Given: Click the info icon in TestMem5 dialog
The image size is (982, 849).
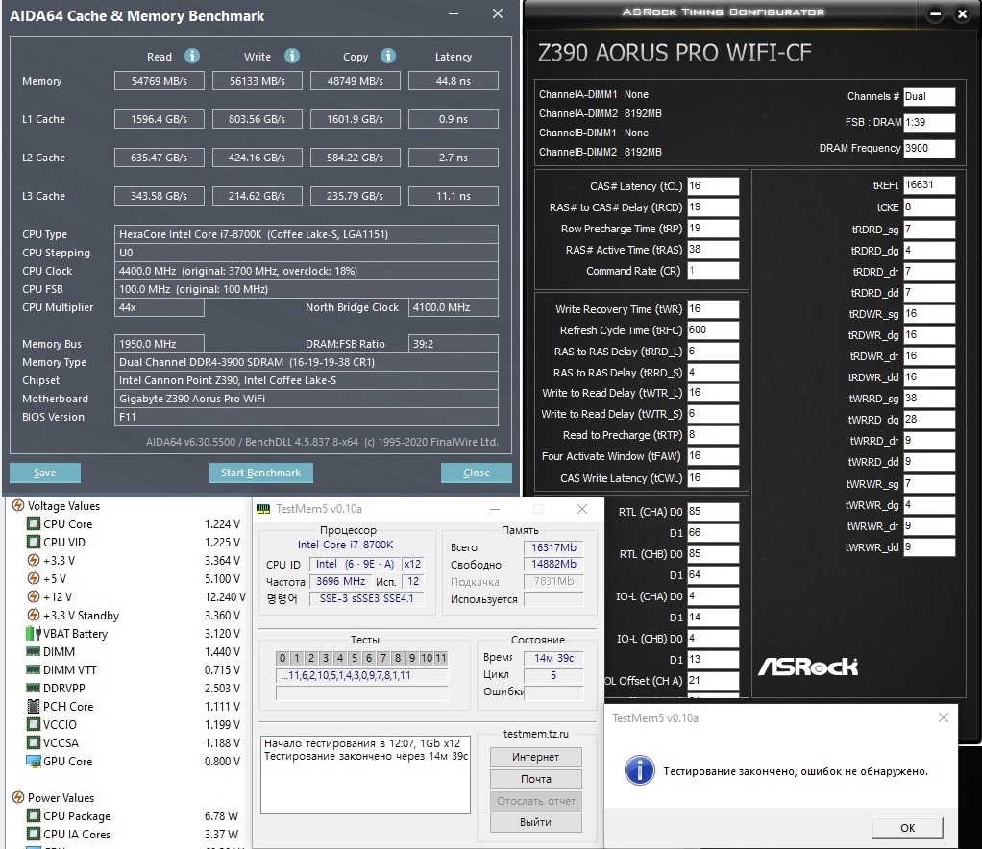Looking at the screenshot, I should [639, 770].
